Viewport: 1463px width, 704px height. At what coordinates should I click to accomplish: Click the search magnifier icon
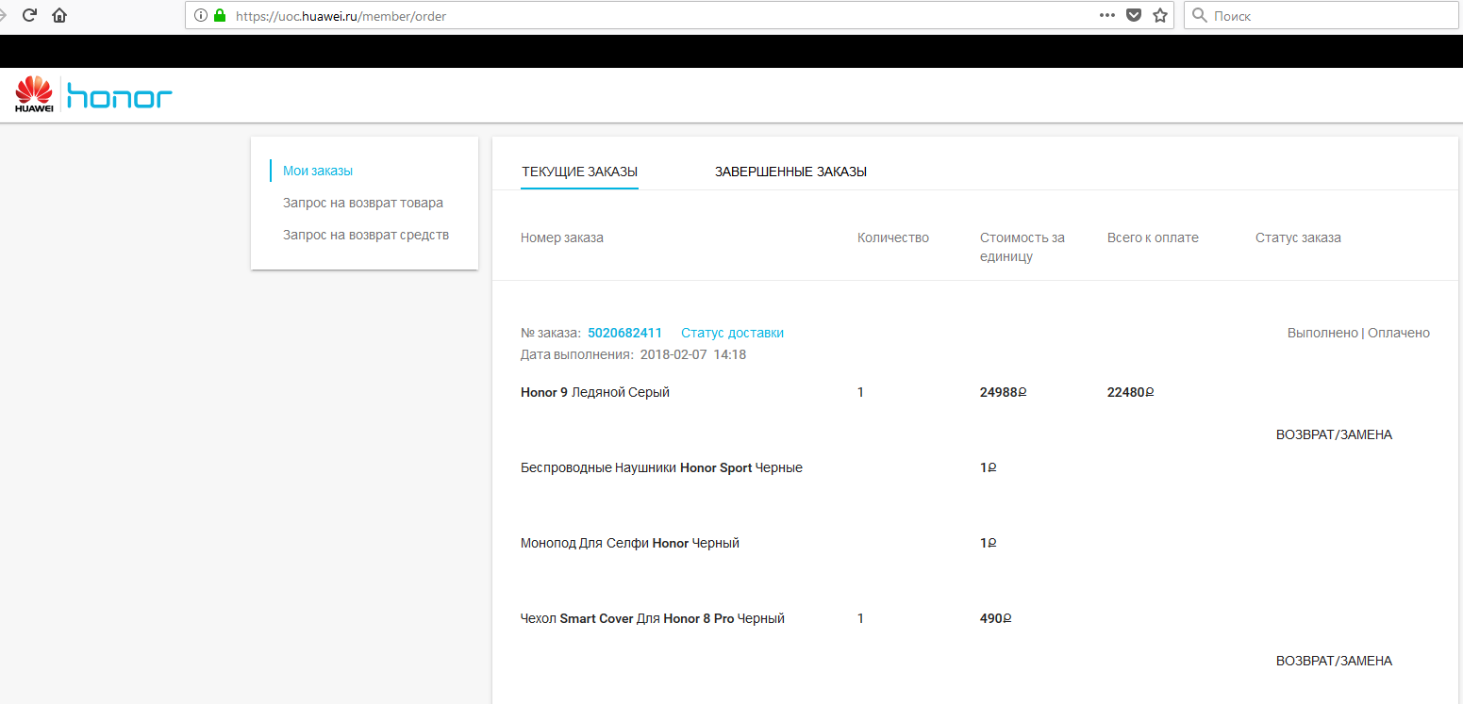tap(1200, 15)
